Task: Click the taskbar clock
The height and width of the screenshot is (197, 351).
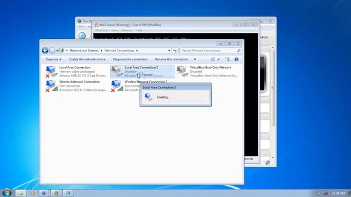Action: [338, 193]
